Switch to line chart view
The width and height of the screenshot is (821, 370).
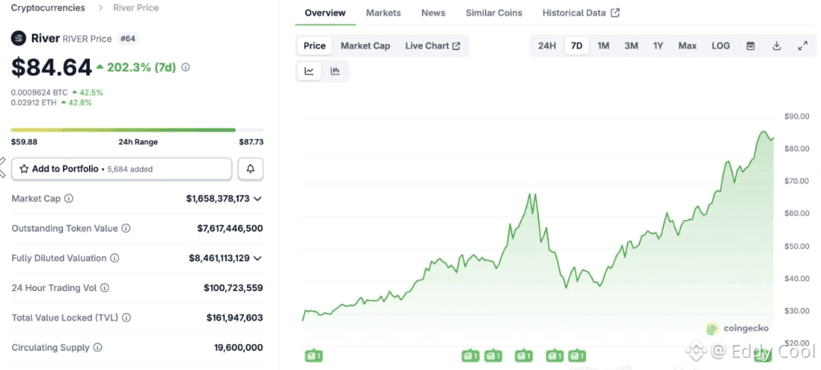tap(309, 71)
